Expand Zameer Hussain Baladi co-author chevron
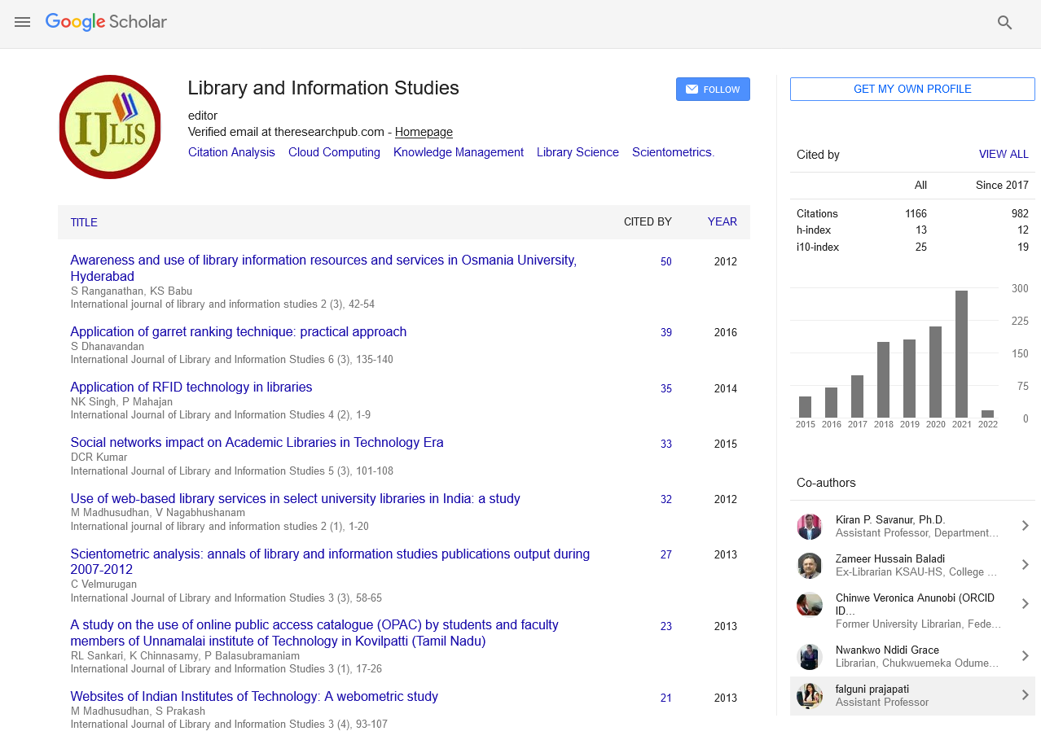The width and height of the screenshot is (1041, 740). pos(1025,565)
